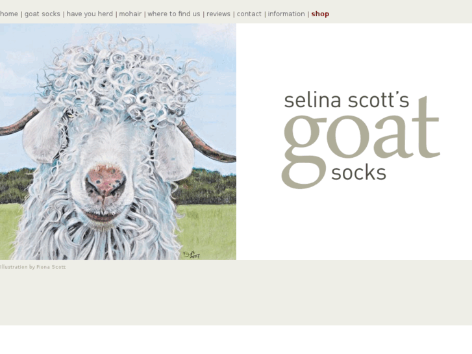Viewport: 472px width, 354px height.
Task: Open where to find us page
Action: pyautogui.click(x=174, y=14)
